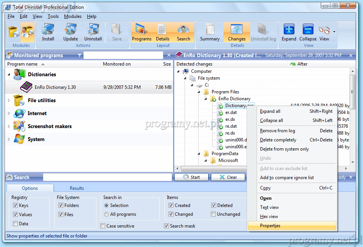Select the All programs radio button
This screenshot has height=247, width=363.
coord(106,214)
